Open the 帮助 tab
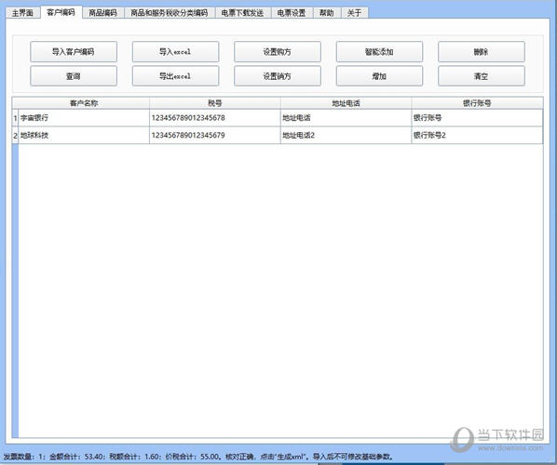This screenshot has height=465, width=557. 326,13
